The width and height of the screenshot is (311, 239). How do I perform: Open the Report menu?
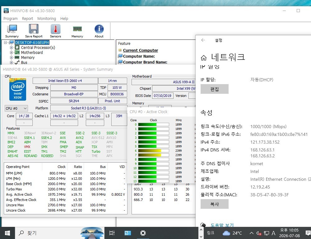(27, 18)
